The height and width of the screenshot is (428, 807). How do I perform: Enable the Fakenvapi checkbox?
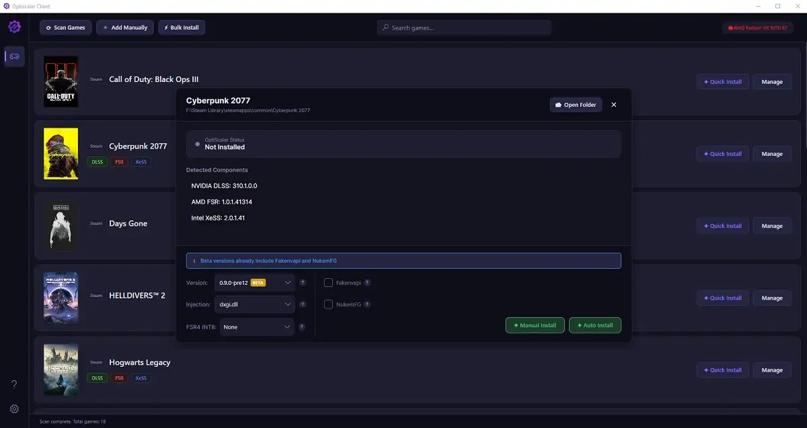[x=329, y=283]
